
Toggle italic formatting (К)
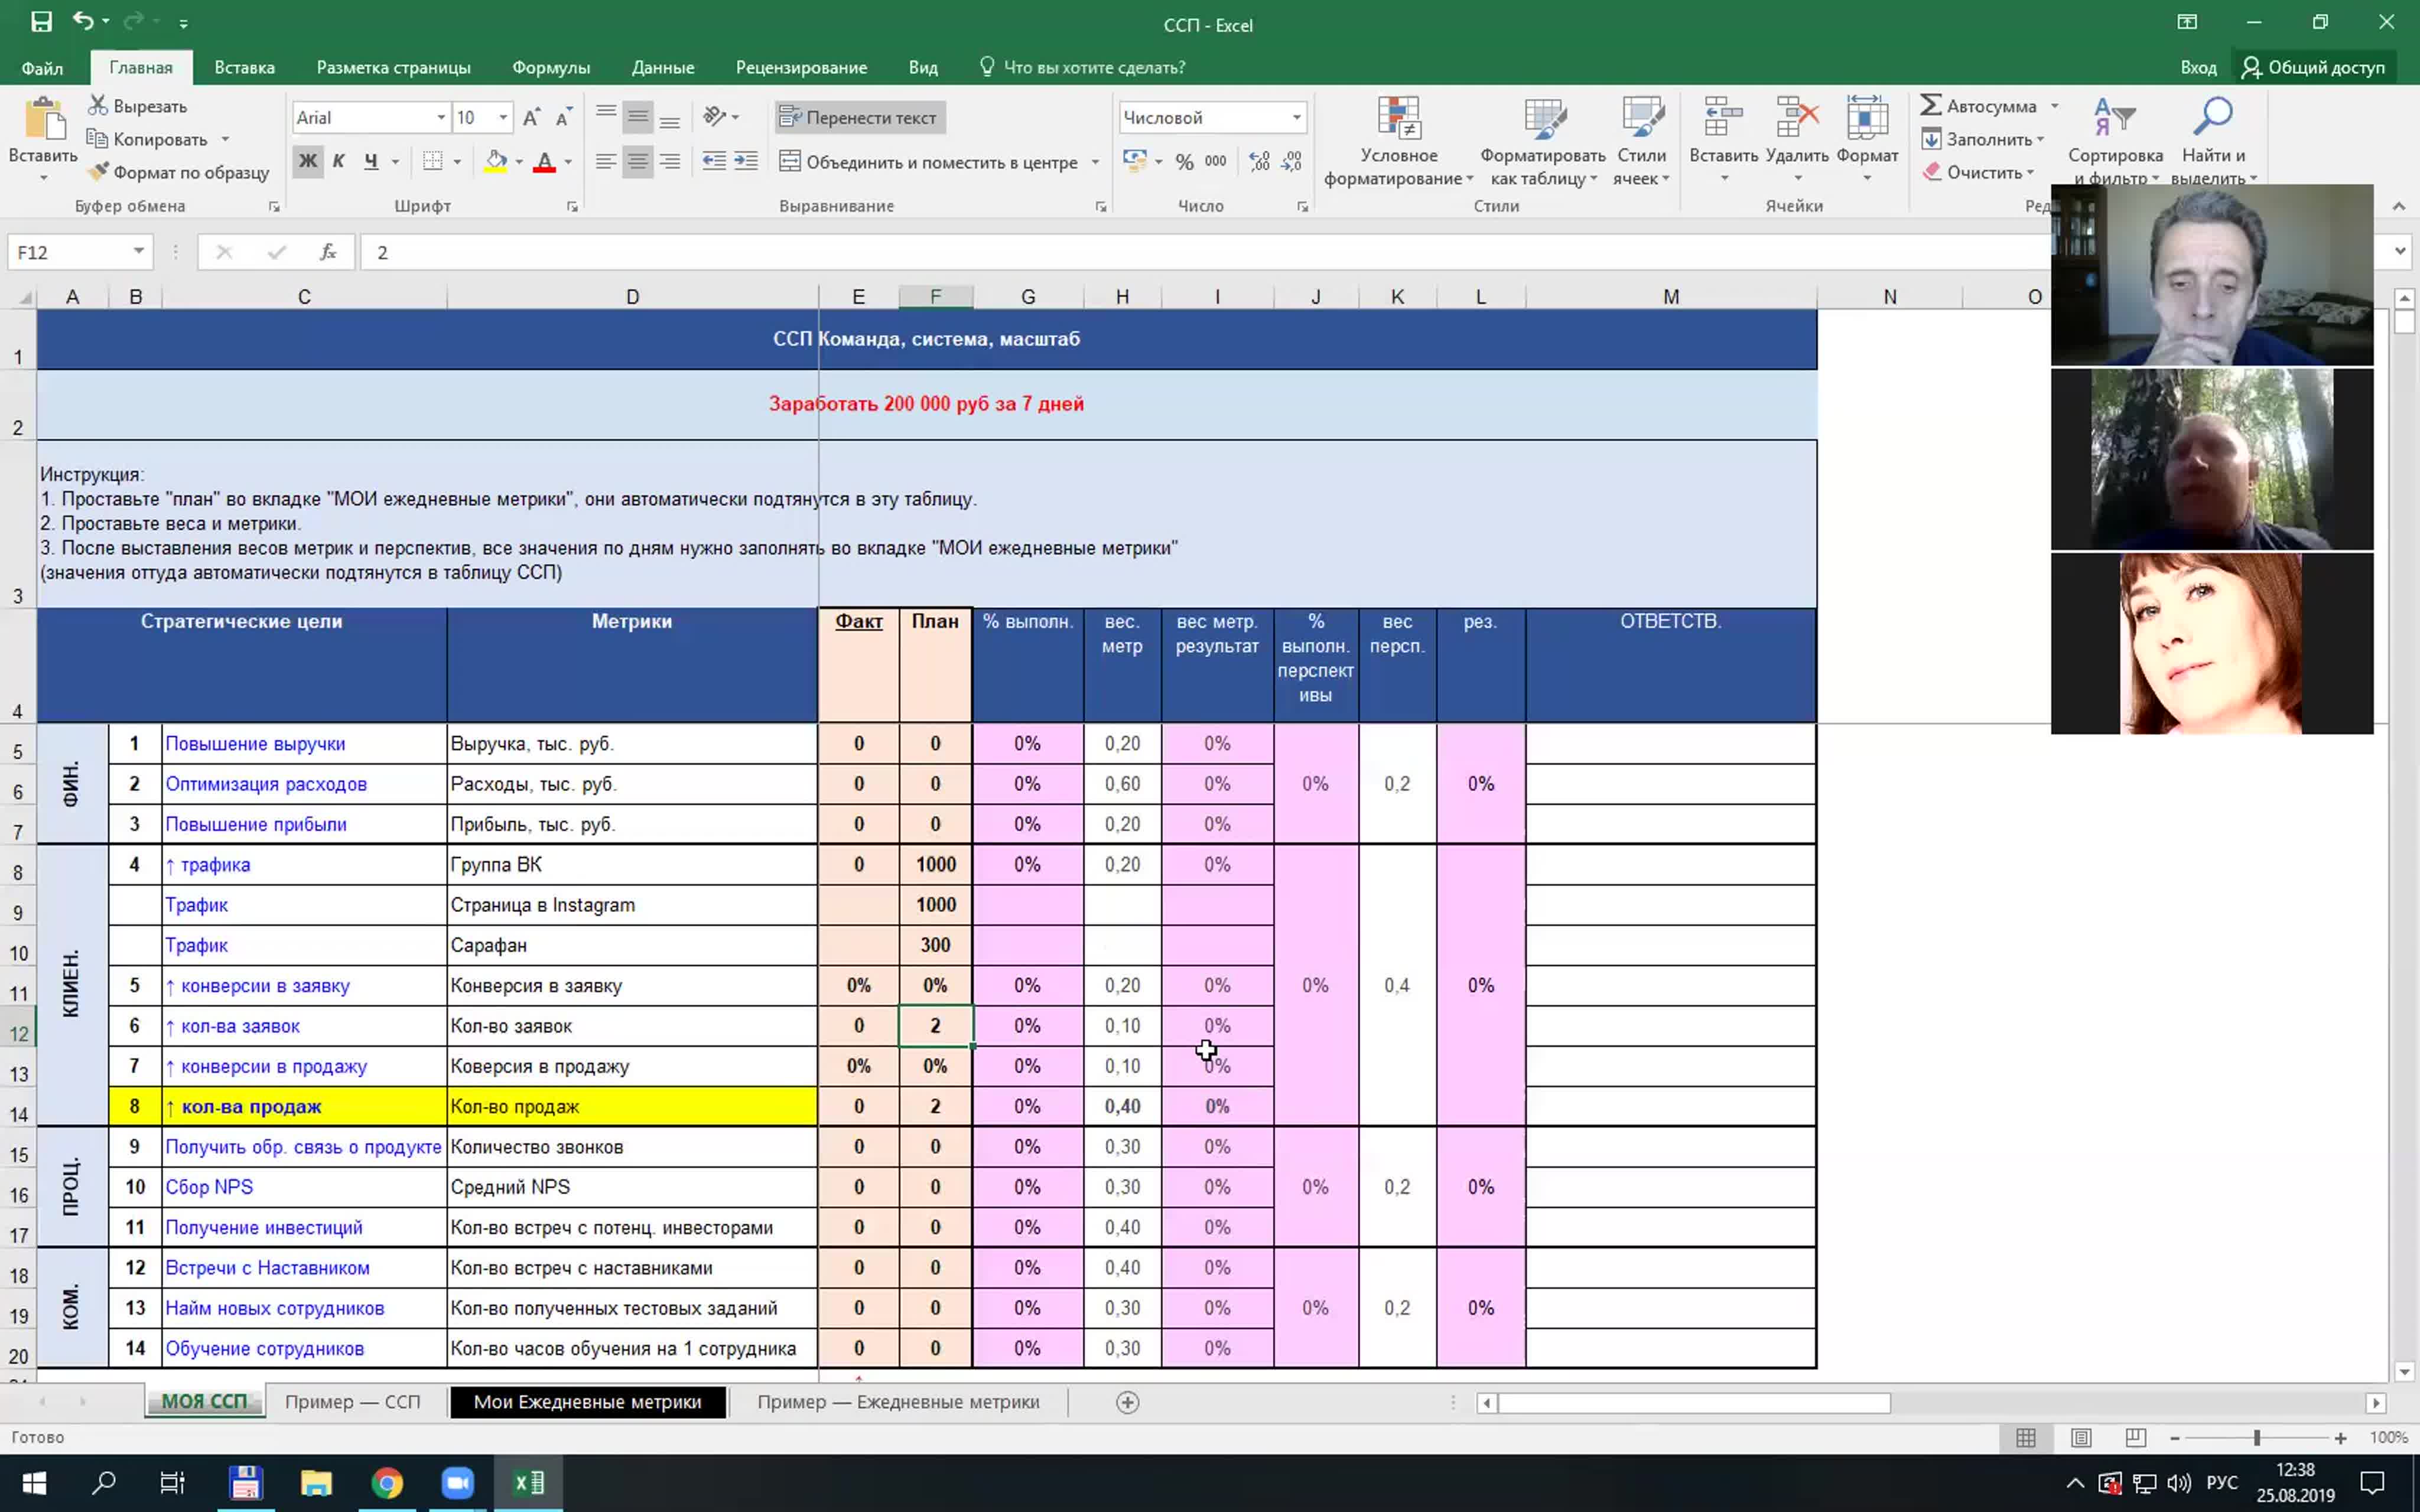pos(339,161)
